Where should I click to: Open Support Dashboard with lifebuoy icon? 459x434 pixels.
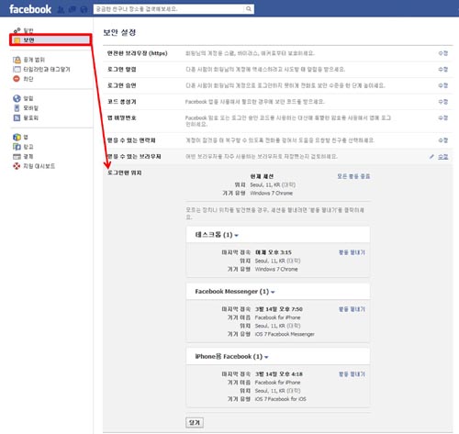click(x=34, y=166)
